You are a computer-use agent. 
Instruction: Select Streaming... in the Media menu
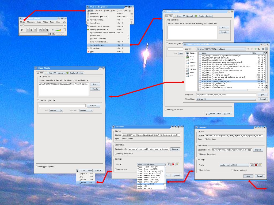[108, 48]
